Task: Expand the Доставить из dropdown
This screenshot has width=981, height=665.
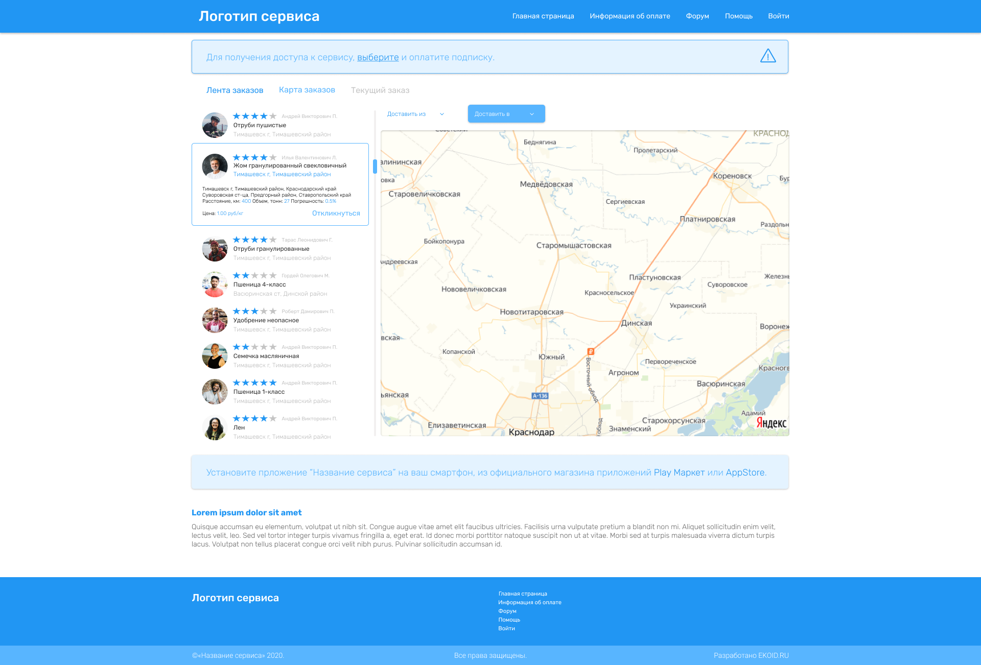Action: coord(415,114)
